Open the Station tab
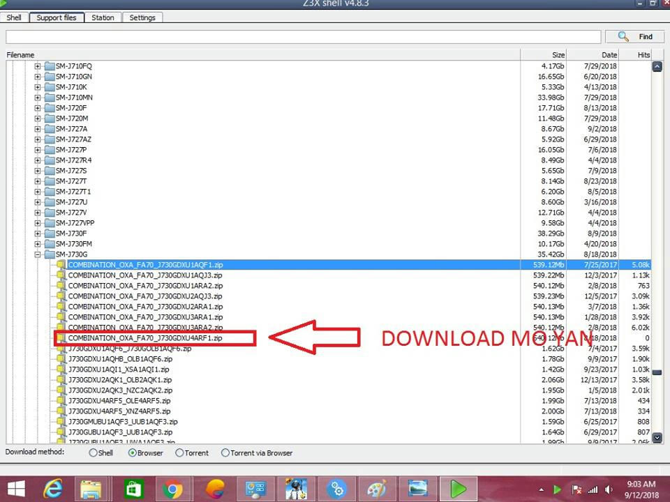Image resolution: width=670 pixels, height=502 pixels. pos(103,17)
